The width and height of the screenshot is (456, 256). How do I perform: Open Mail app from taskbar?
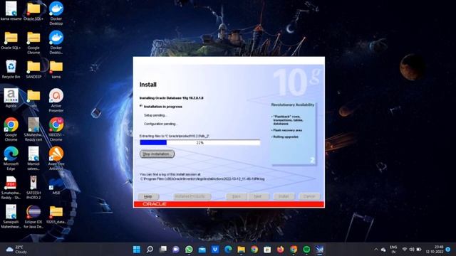click(x=202, y=250)
